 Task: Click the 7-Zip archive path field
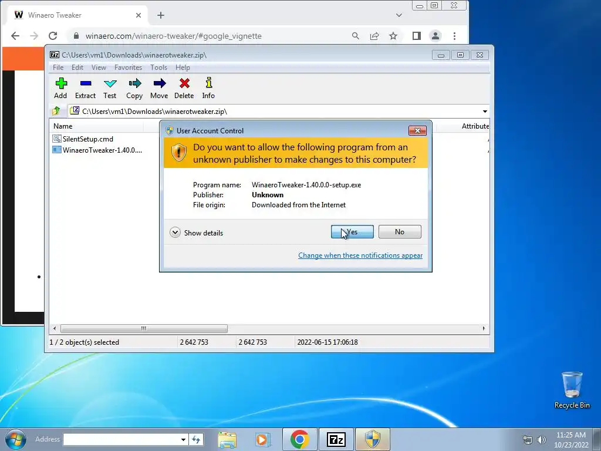(274, 112)
